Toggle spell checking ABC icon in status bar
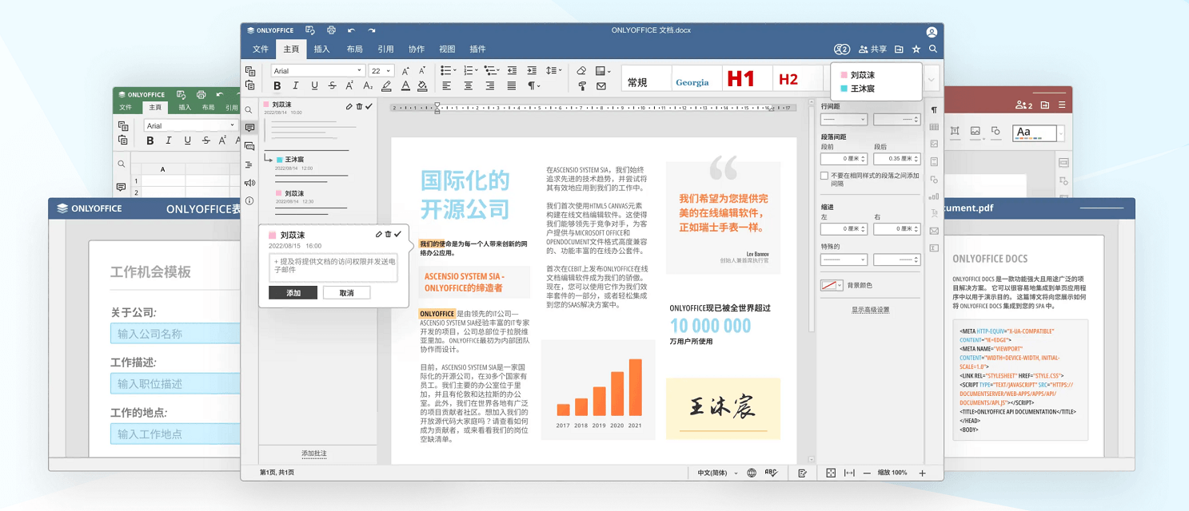 [x=771, y=473]
